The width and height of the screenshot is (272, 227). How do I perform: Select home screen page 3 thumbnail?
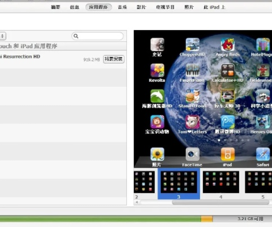(179, 182)
